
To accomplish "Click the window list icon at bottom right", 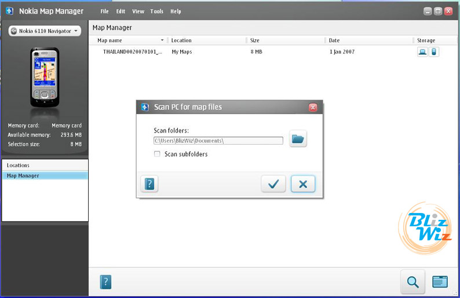I will click(x=440, y=282).
